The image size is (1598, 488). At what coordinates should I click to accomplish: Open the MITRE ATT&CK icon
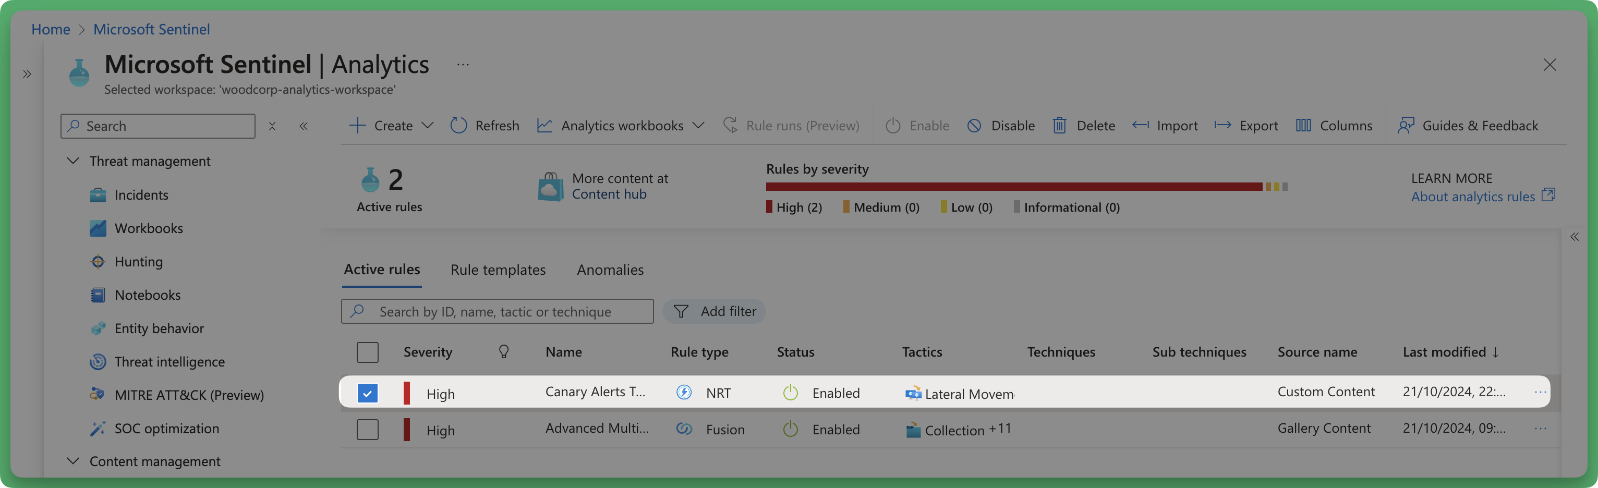pyautogui.click(x=98, y=395)
